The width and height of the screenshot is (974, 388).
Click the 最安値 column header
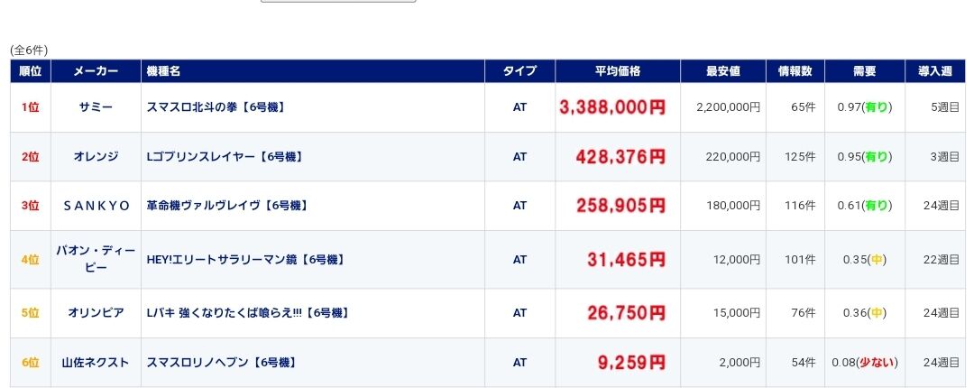[723, 71]
